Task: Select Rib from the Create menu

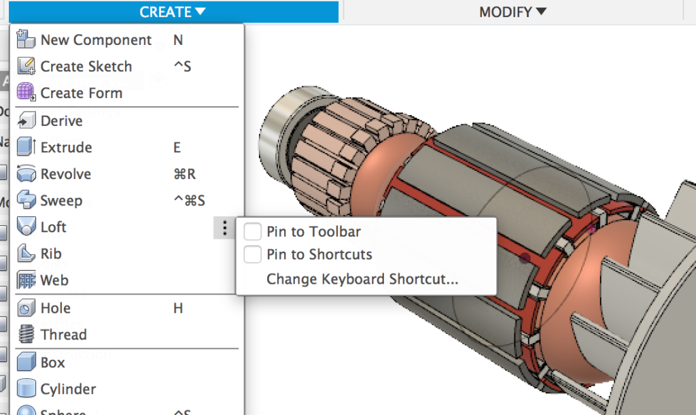Action: (x=51, y=253)
